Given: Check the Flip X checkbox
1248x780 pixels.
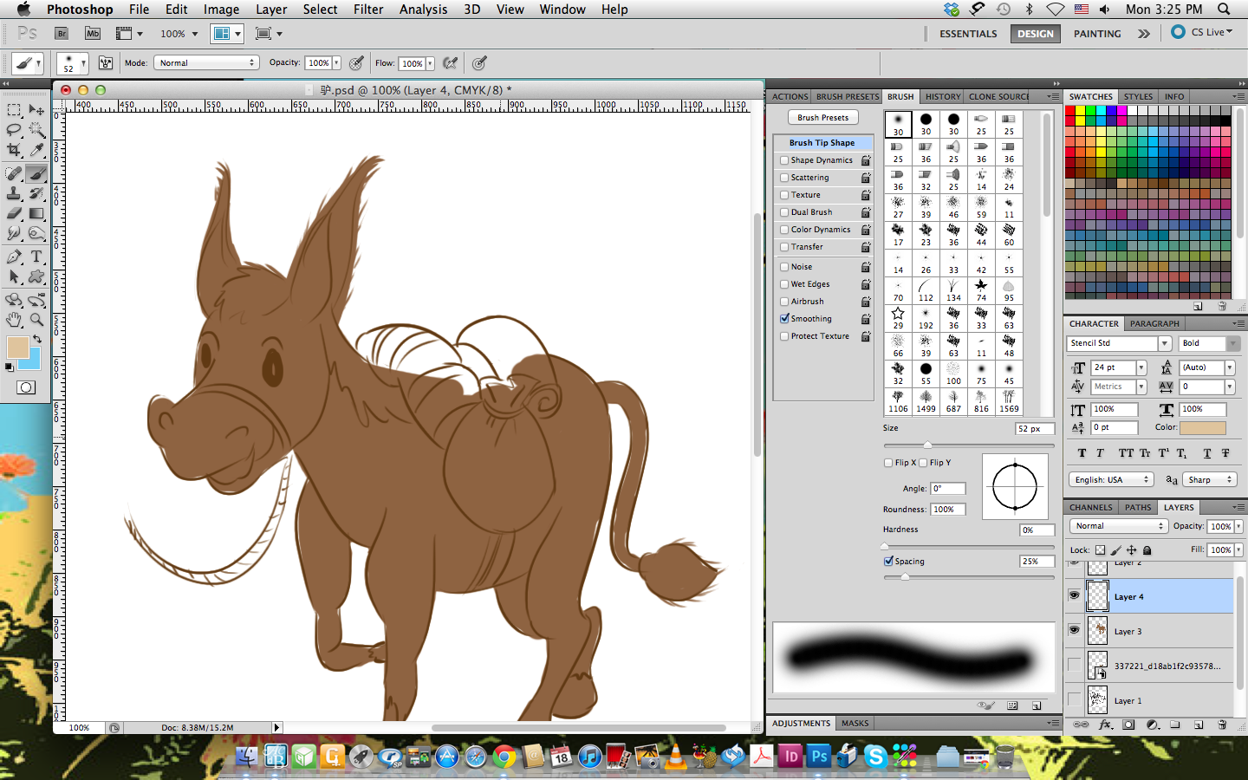Looking at the screenshot, I should click(888, 463).
